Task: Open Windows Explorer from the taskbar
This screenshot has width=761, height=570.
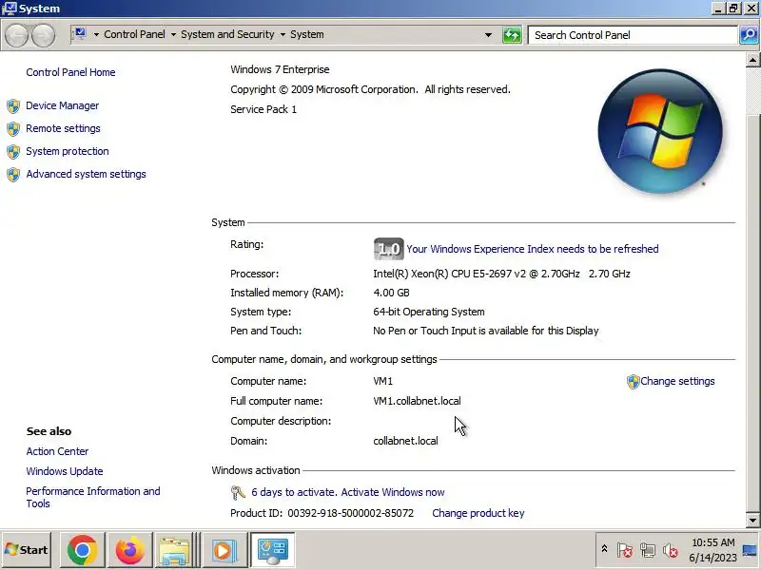Action: [x=174, y=550]
